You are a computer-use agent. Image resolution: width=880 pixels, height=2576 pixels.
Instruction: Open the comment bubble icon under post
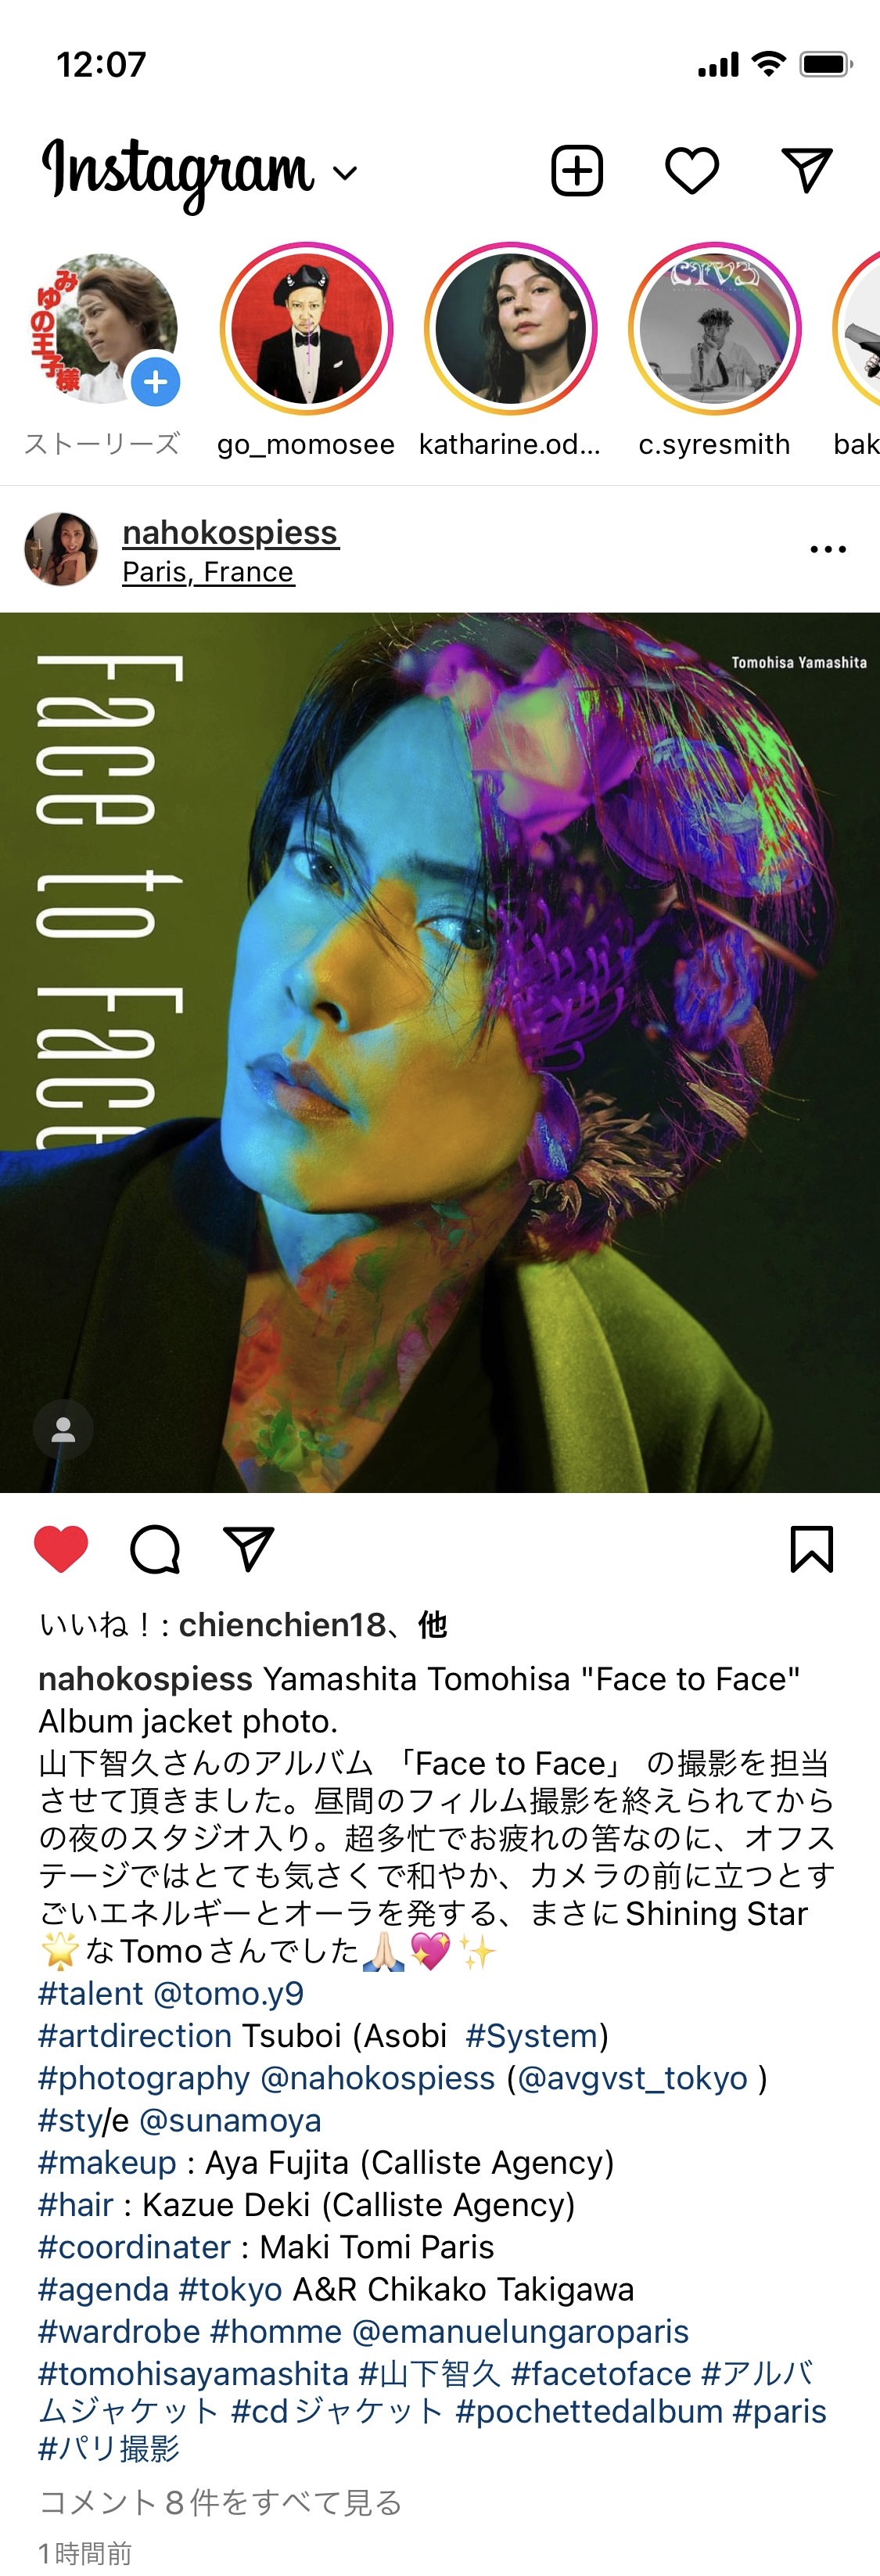[155, 1549]
